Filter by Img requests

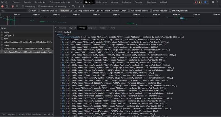[80, 11]
